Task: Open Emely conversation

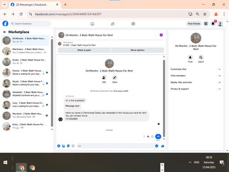Action: click(x=25, y=61)
